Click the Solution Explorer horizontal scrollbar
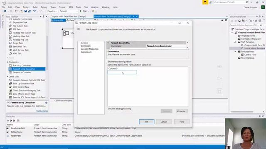Image resolution: width=266 pixels, height=149 pixels. (x=243, y=112)
